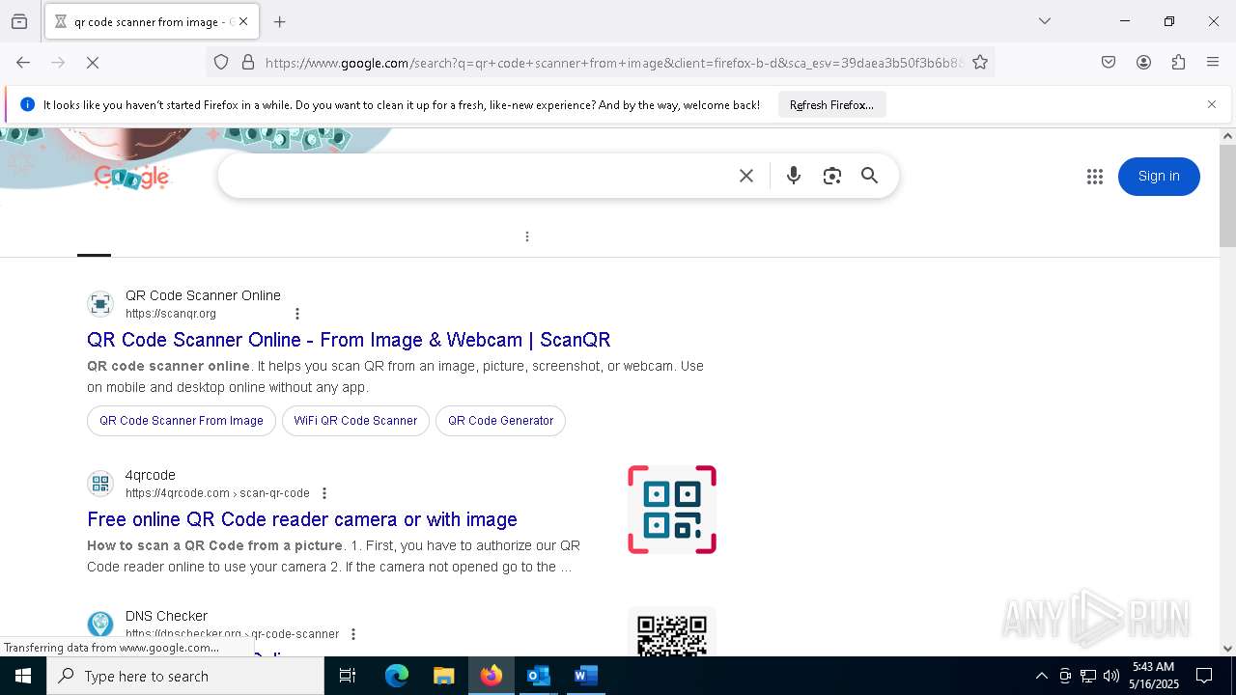Select WiFi QR Code Scanner chip
Image resolution: width=1236 pixels, height=695 pixels.
pos(355,421)
